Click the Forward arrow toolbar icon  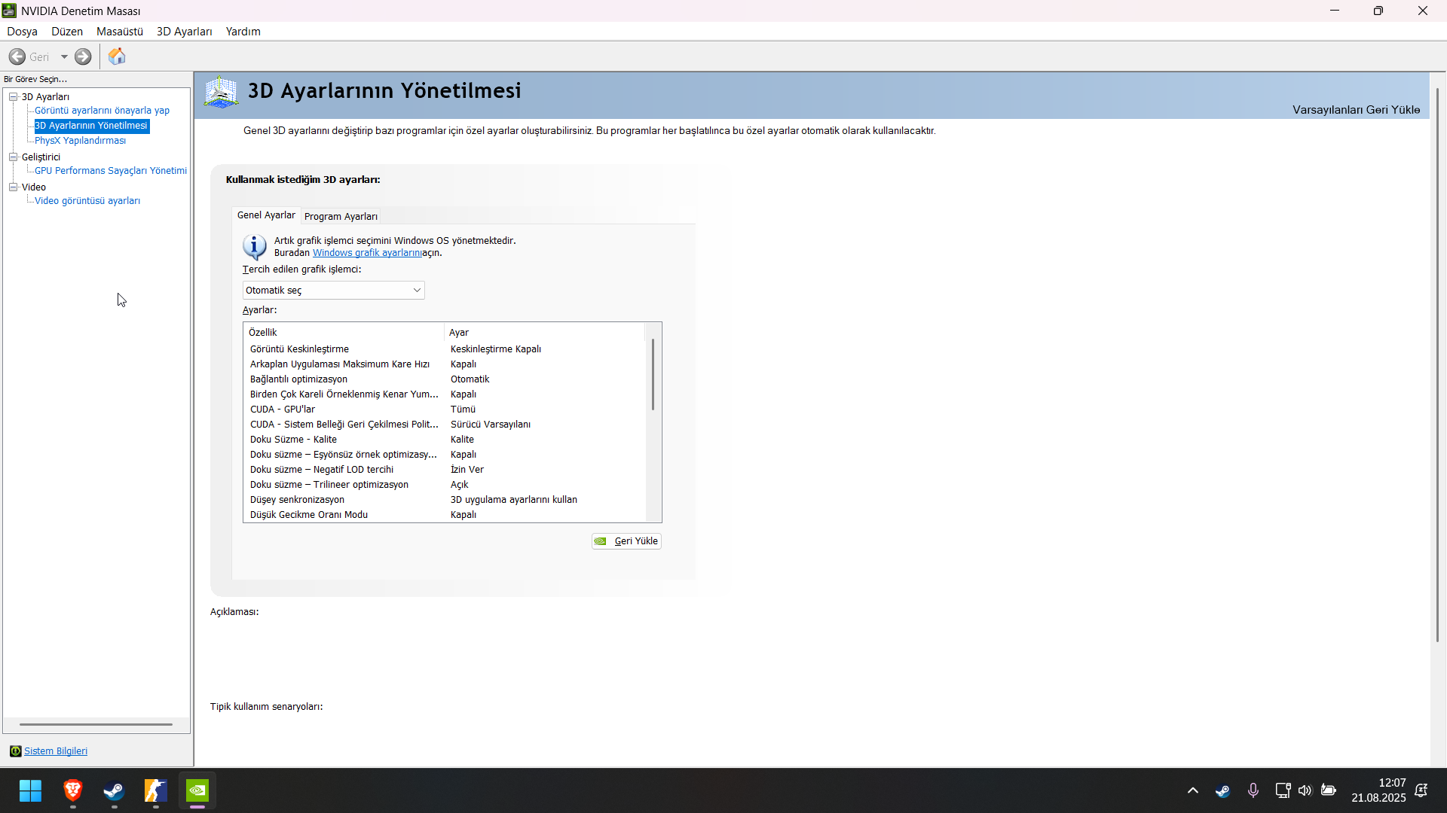(x=83, y=56)
